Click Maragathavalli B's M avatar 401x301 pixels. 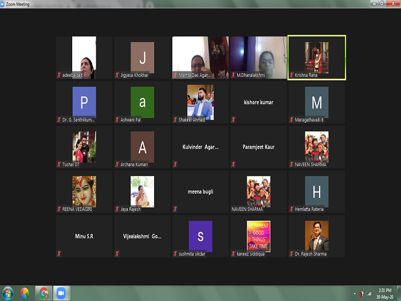click(317, 102)
